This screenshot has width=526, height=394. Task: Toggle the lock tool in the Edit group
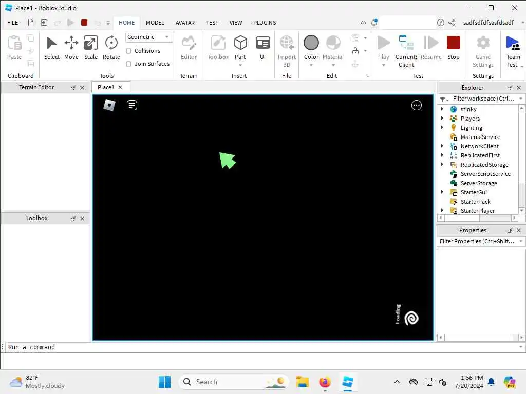pyautogui.click(x=355, y=51)
